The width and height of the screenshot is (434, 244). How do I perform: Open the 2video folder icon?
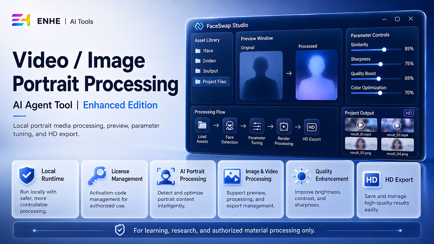coord(198,61)
